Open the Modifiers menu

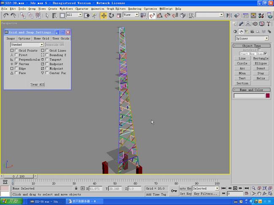pos(66,9)
